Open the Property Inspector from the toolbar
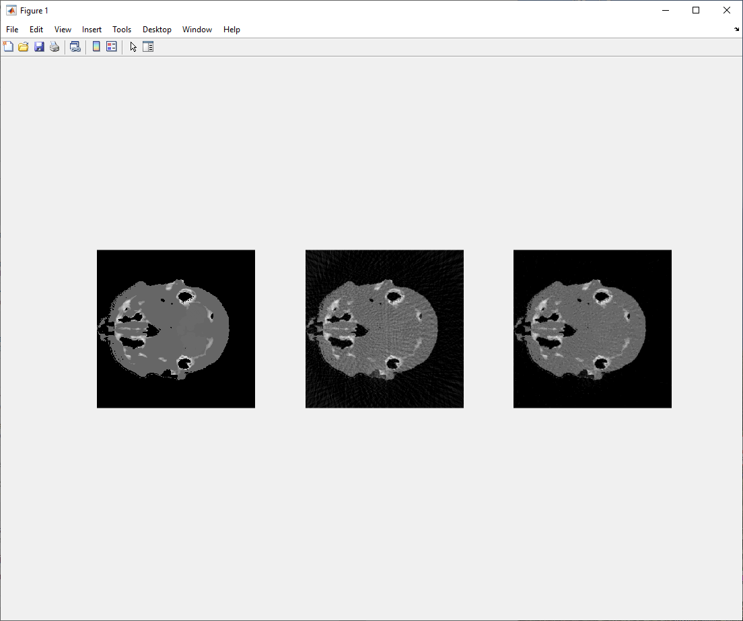The height and width of the screenshot is (621, 743). (x=147, y=46)
